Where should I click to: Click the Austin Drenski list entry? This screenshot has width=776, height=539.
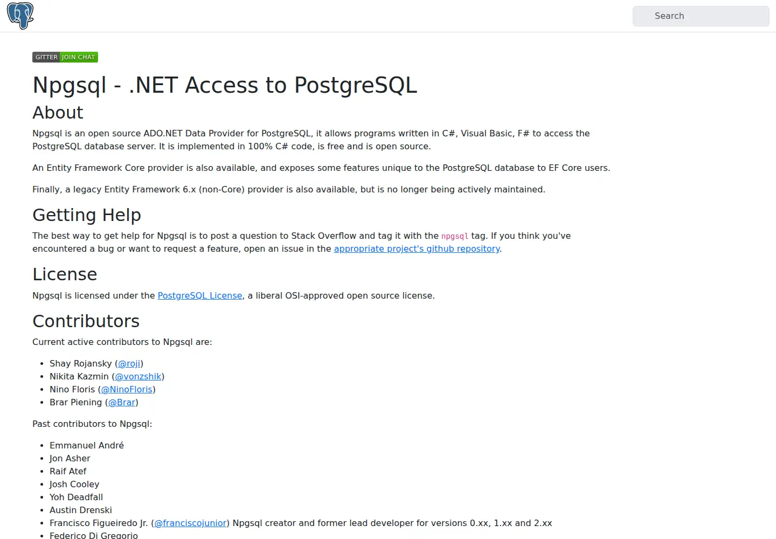click(x=81, y=510)
